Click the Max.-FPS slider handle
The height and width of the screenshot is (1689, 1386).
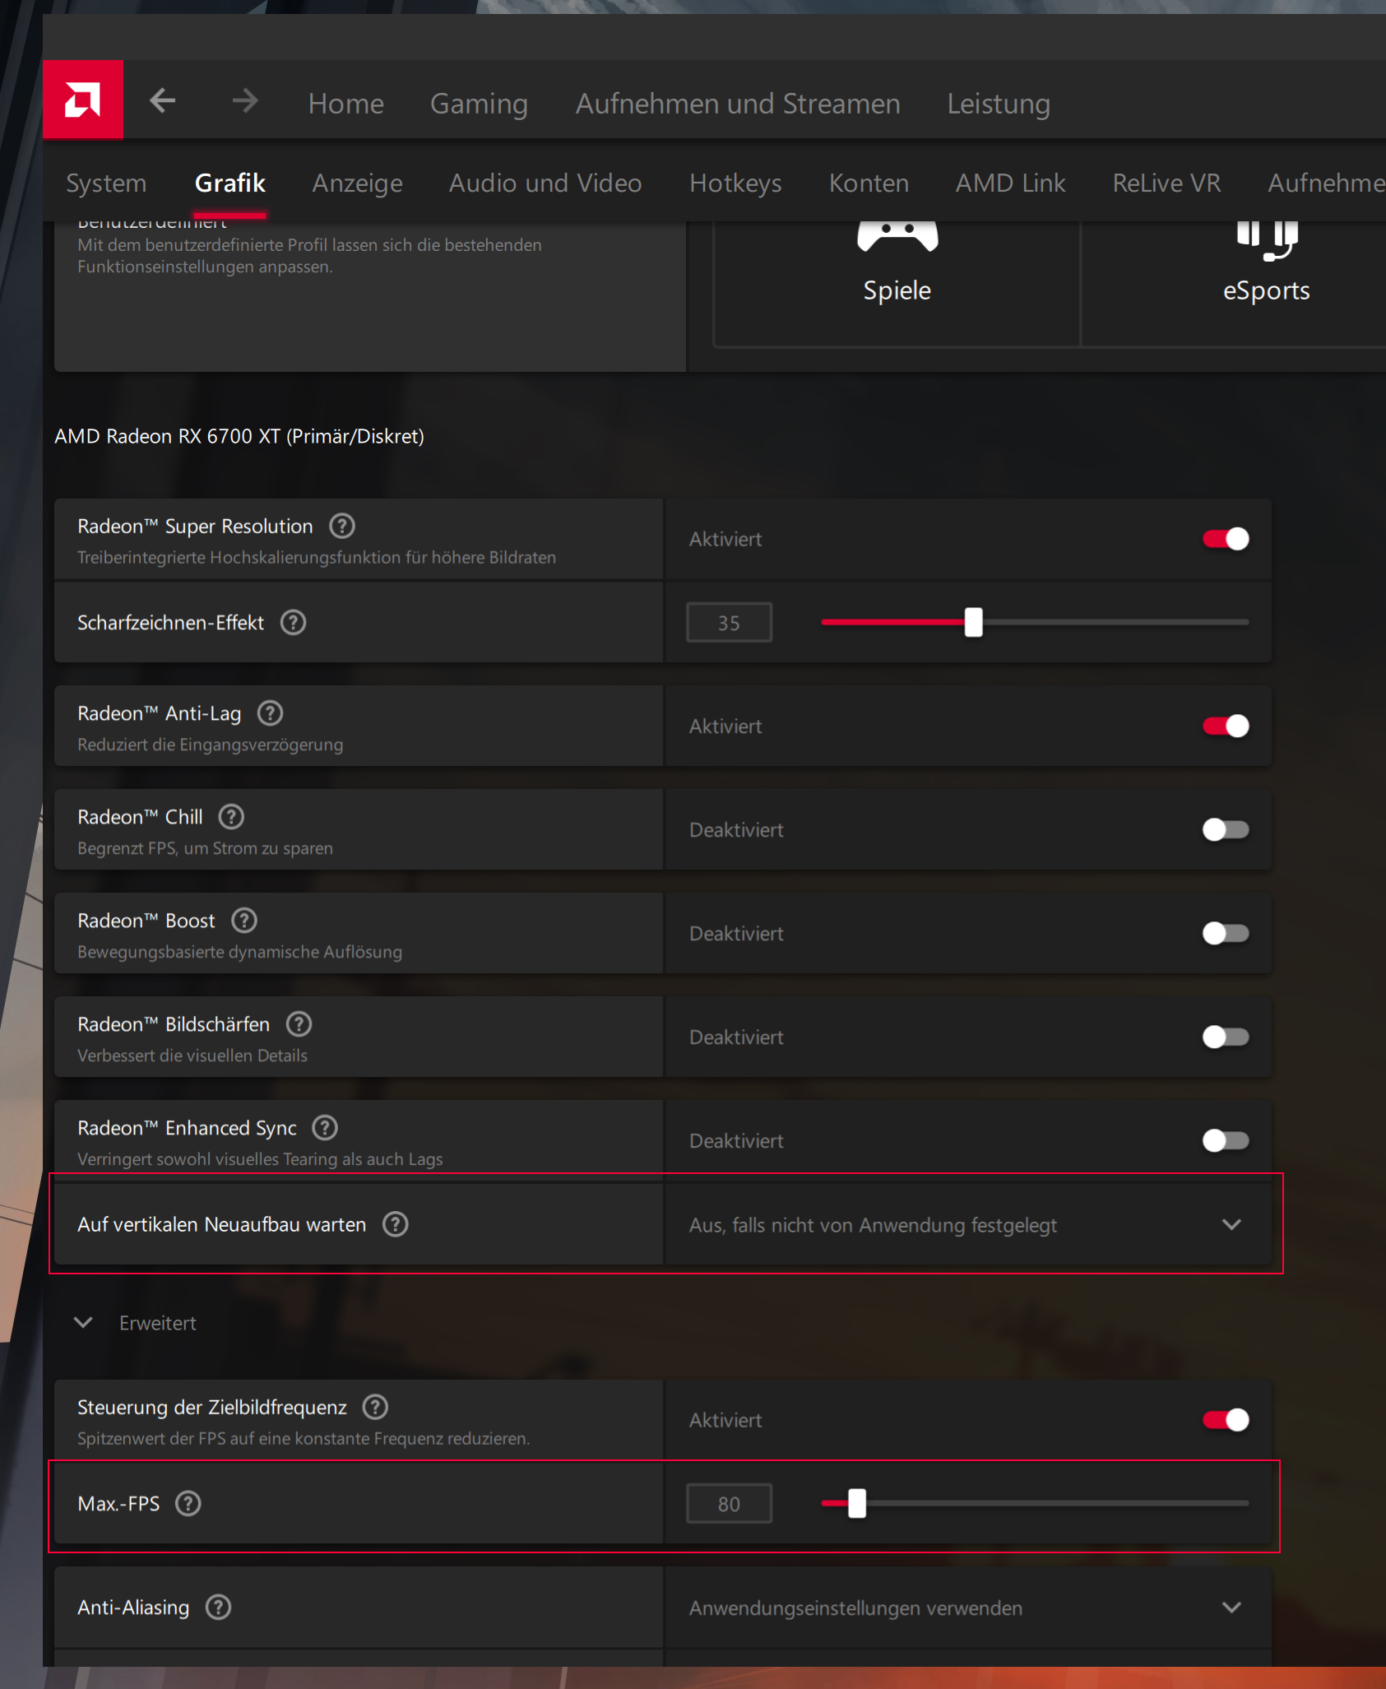coord(857,1503)
